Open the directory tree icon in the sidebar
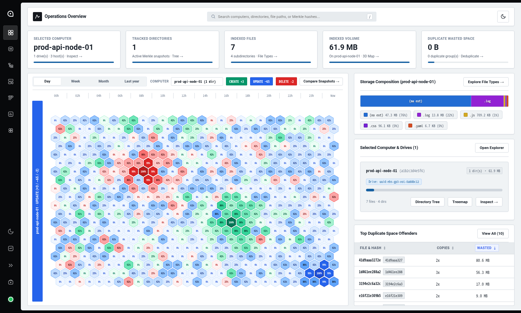This screenshot has height=313, width=521. click(10, 65)
